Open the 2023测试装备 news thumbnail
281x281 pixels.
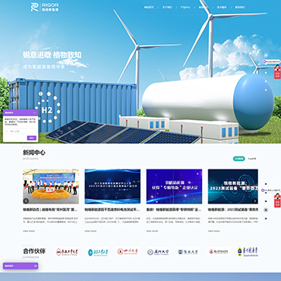click(x=233, y=187)
